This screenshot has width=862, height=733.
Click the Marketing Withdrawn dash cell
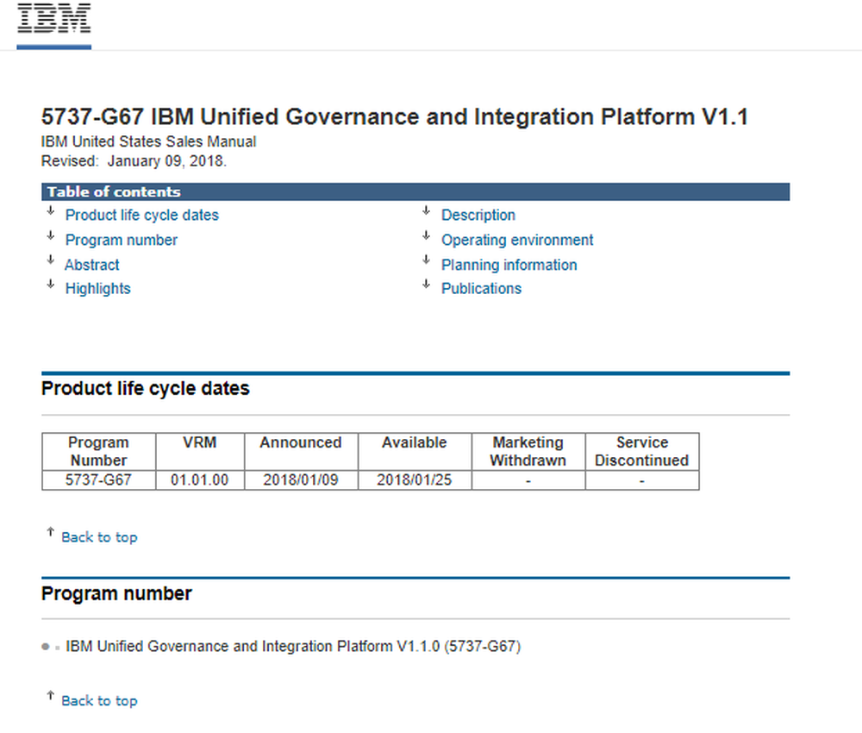pyautogui.click(x=528, y=480)
